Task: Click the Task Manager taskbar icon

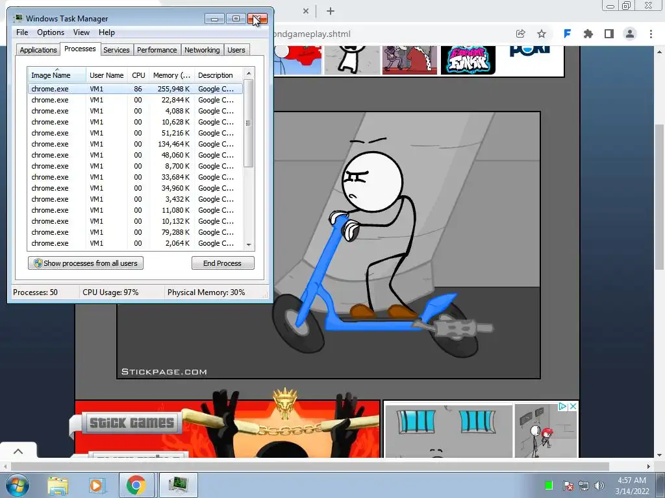Action: [178, 485]
